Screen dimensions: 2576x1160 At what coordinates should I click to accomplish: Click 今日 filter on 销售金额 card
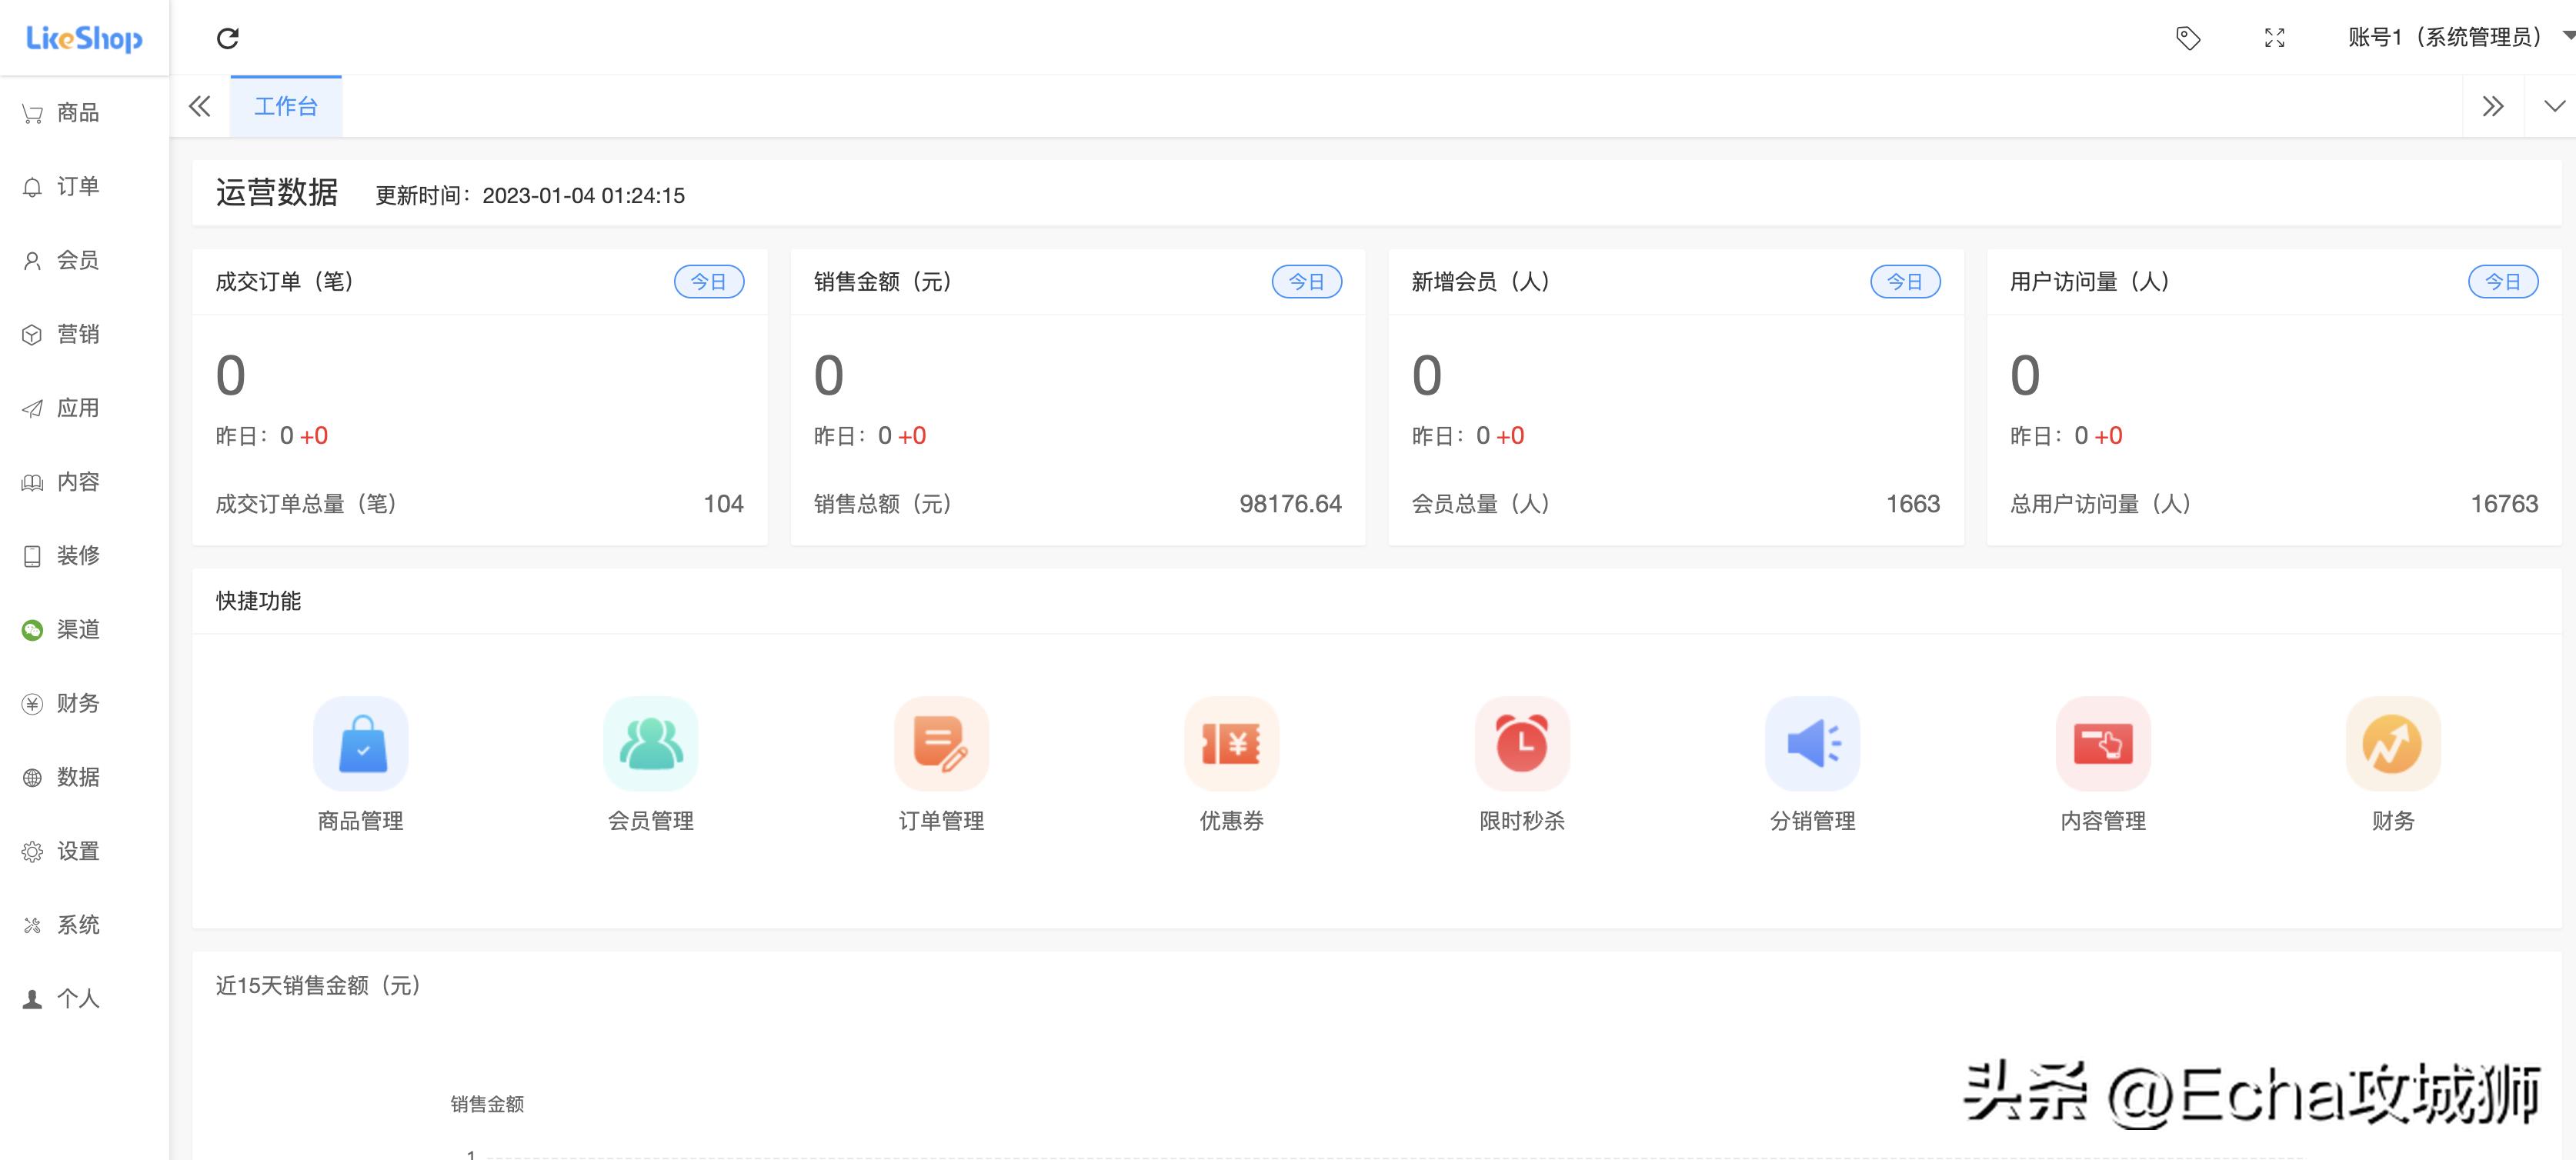coord(1309,281)
